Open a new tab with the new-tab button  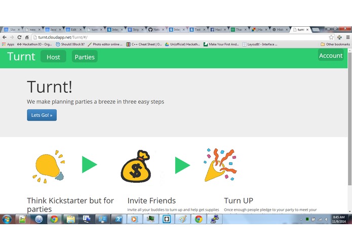pyautogui.click(x=316, y=30)
